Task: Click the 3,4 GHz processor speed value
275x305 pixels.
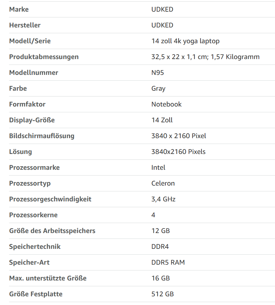Action: click(x=163, y=199)
